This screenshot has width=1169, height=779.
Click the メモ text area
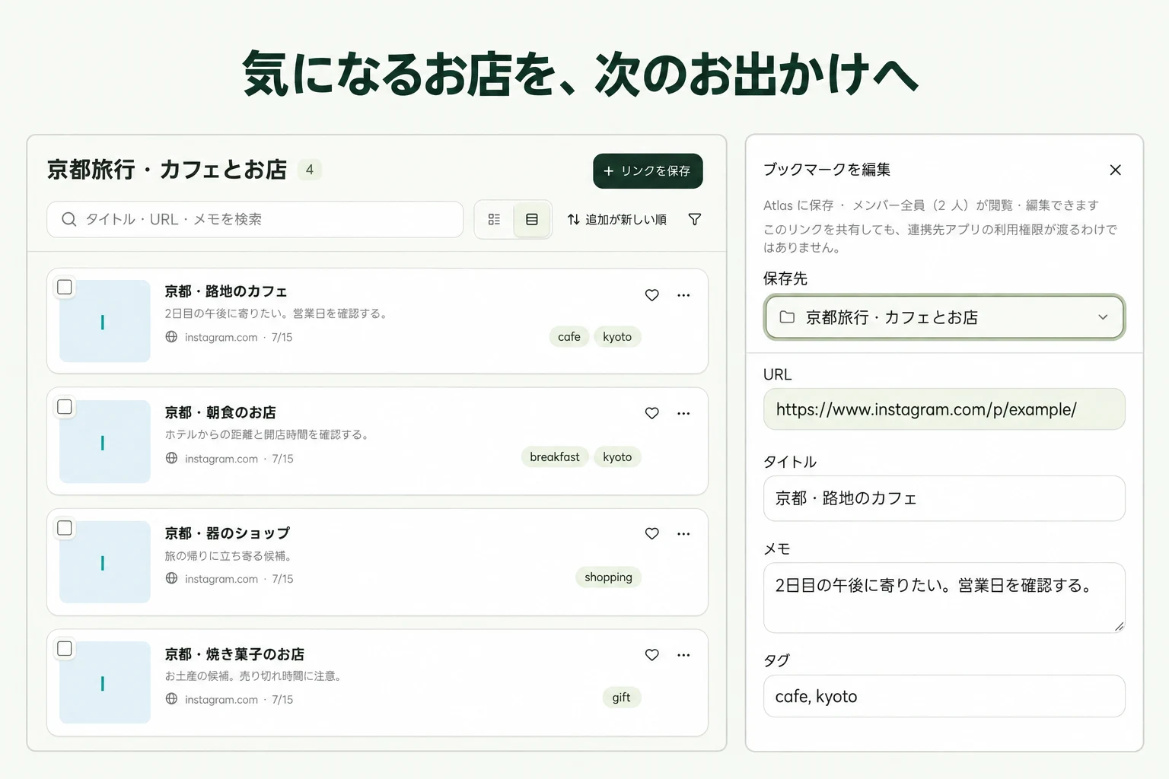(x=944, y=598)
